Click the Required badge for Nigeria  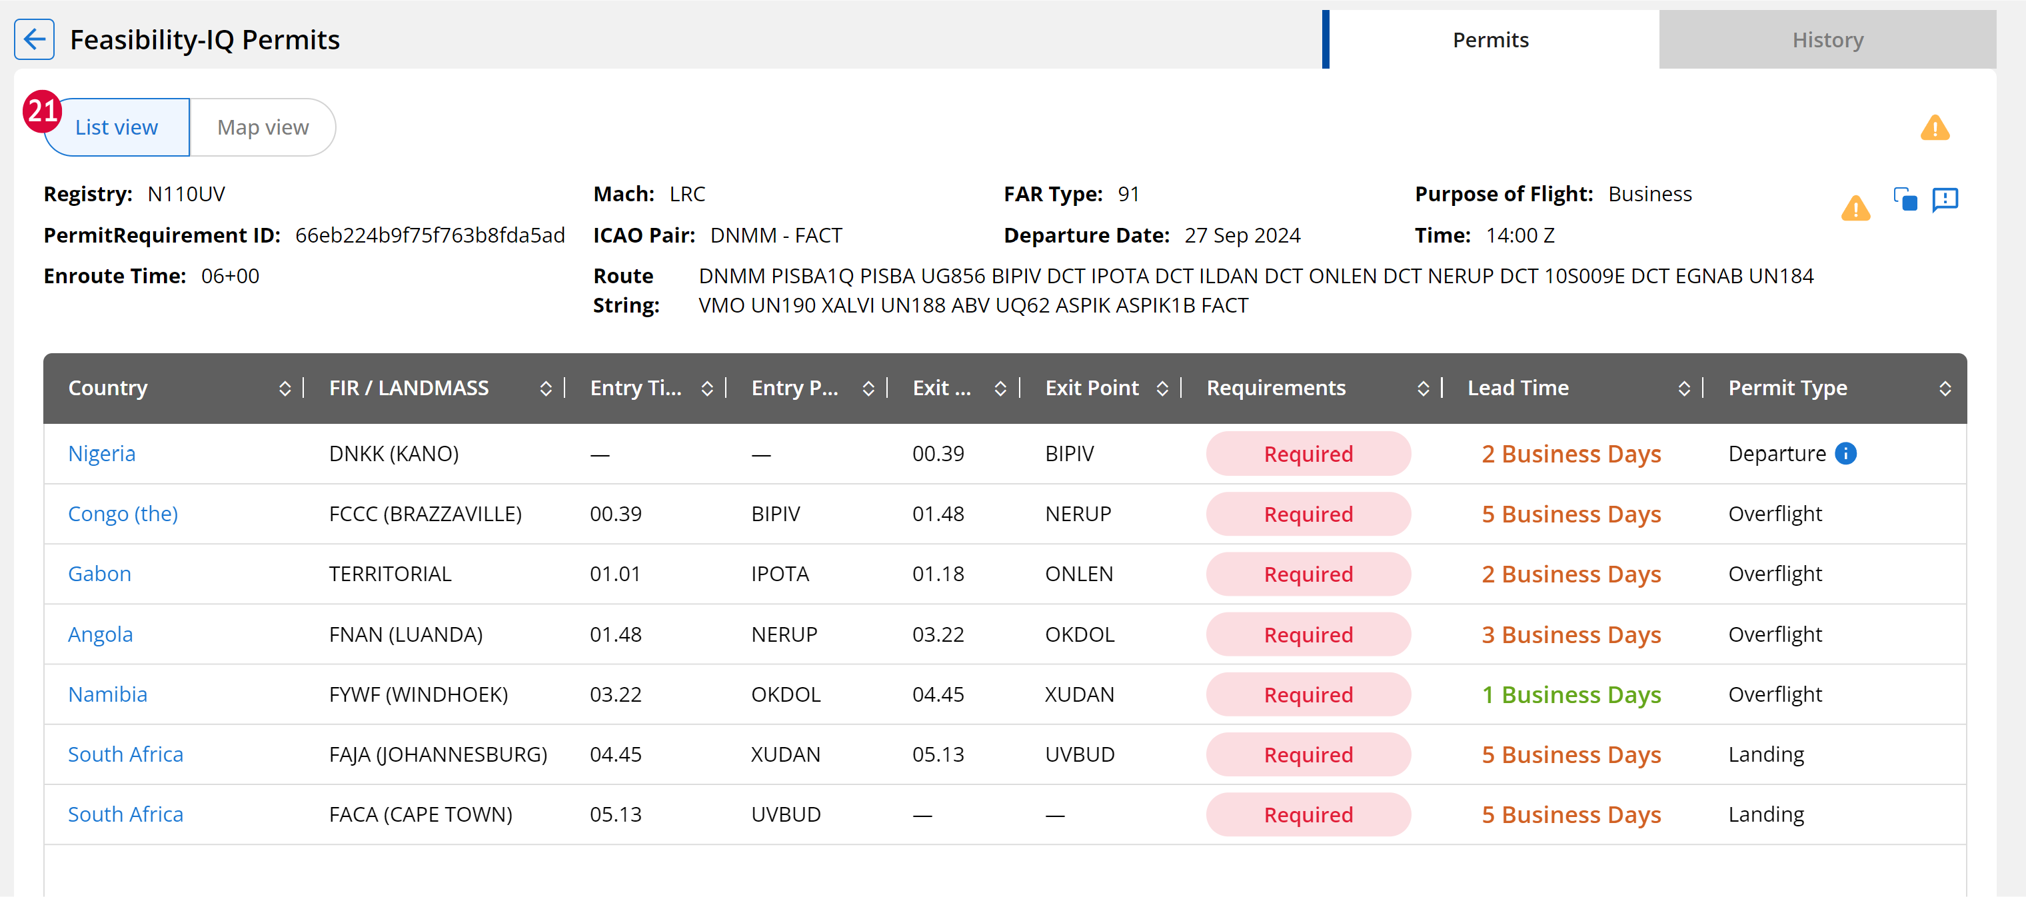1308,454
